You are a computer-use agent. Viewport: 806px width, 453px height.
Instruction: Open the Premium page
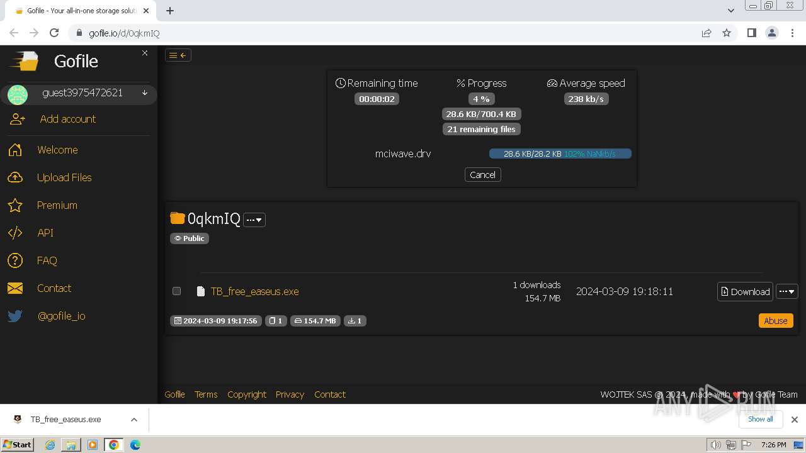pyautogui.click(x=57, y=205)
